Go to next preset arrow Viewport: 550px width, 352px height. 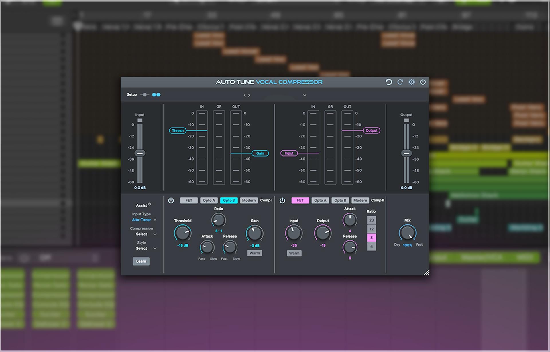point(249,95)
